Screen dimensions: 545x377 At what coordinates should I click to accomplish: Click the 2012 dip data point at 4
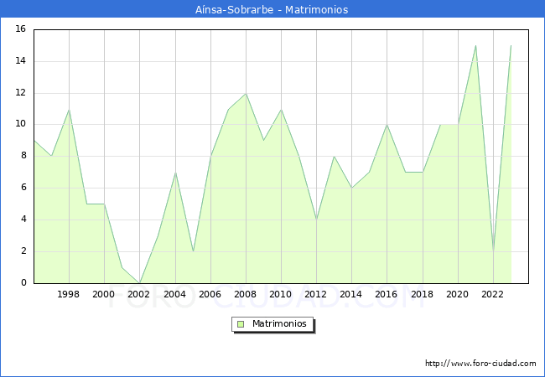tap(316, 219)
